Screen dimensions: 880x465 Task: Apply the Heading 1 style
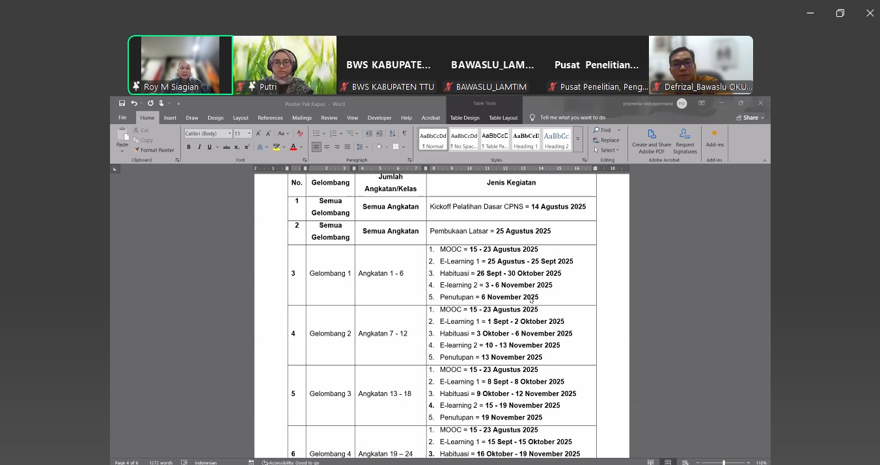tap(525, 139)
